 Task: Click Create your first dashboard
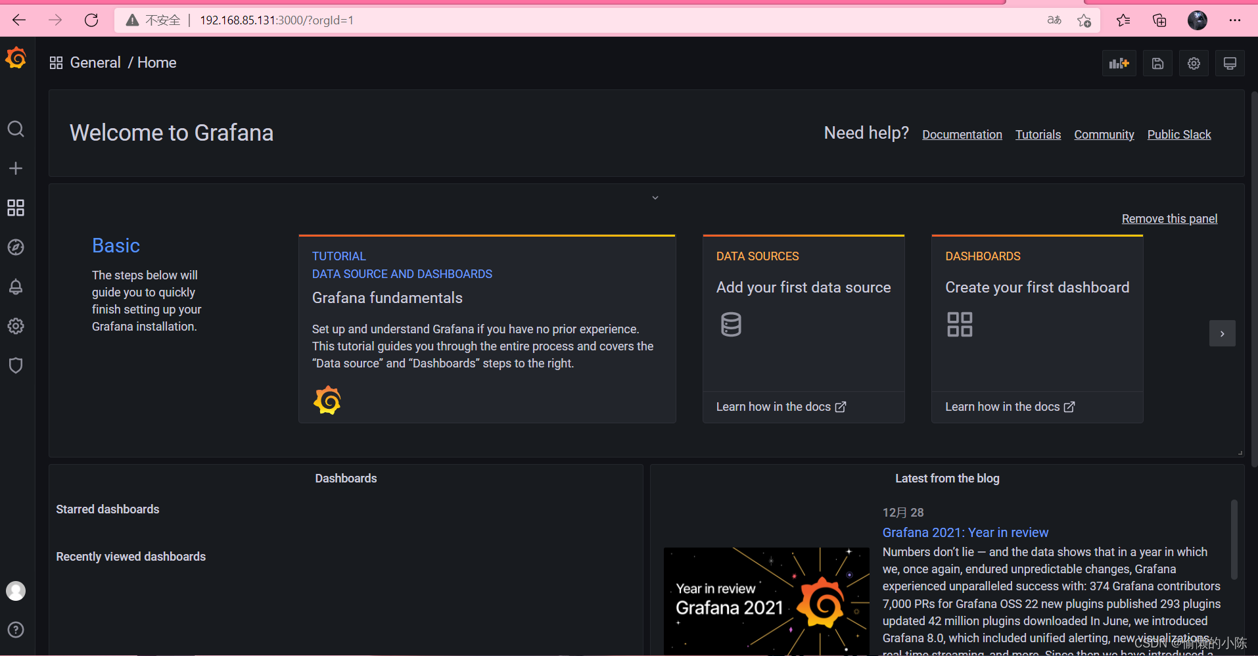pos(1037,288)
